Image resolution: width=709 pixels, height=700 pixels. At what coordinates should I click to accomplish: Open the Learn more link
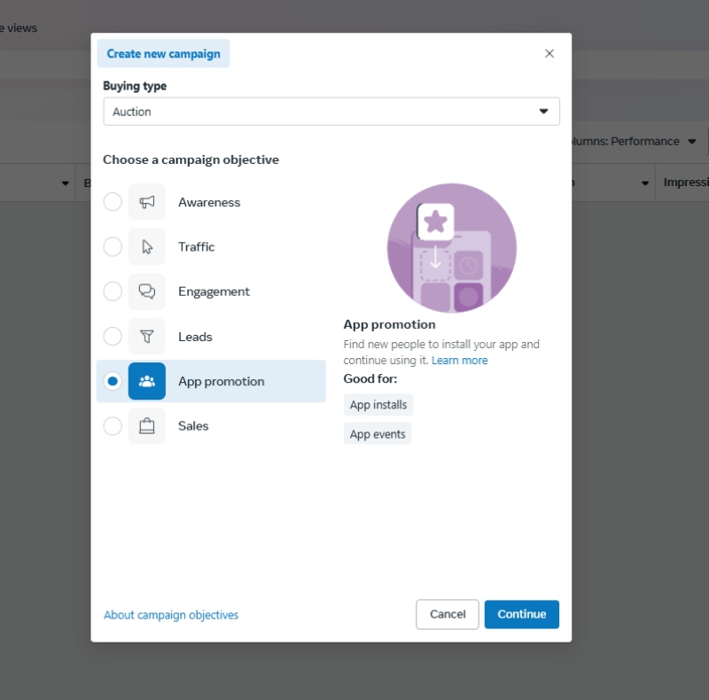pos(459,361)
